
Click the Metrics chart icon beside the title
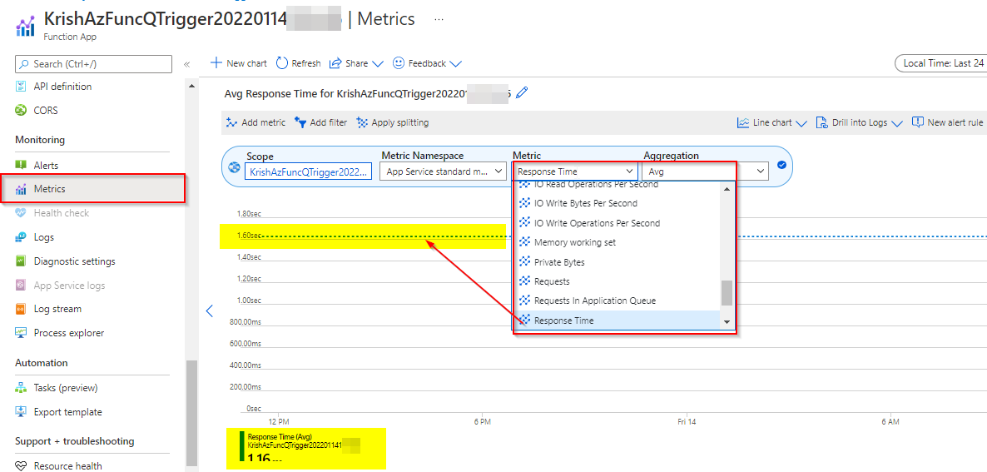coord(25,27)
